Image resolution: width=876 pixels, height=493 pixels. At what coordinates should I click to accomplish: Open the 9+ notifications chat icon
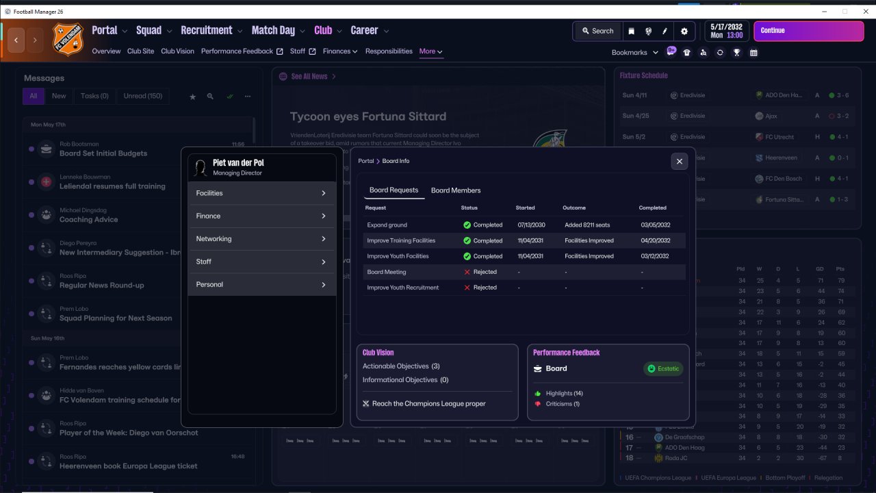(671, 51)
